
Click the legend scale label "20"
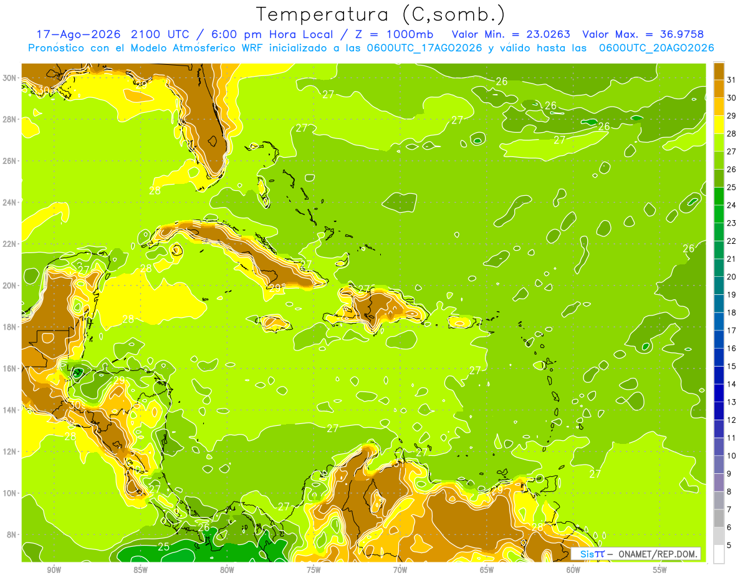[x=732, y=277]
